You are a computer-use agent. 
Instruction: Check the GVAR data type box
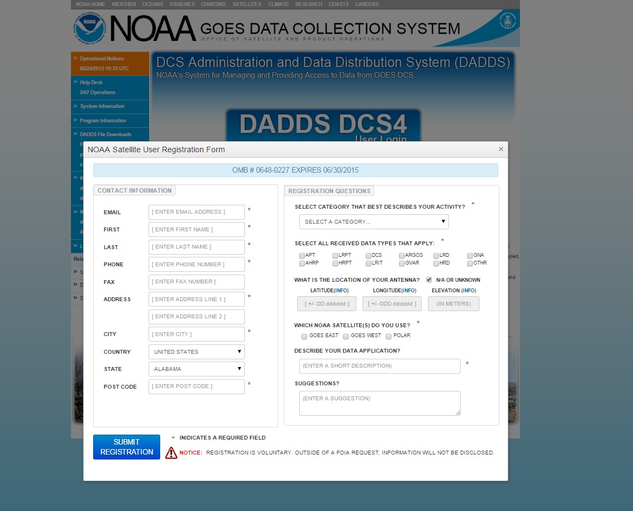402,264
